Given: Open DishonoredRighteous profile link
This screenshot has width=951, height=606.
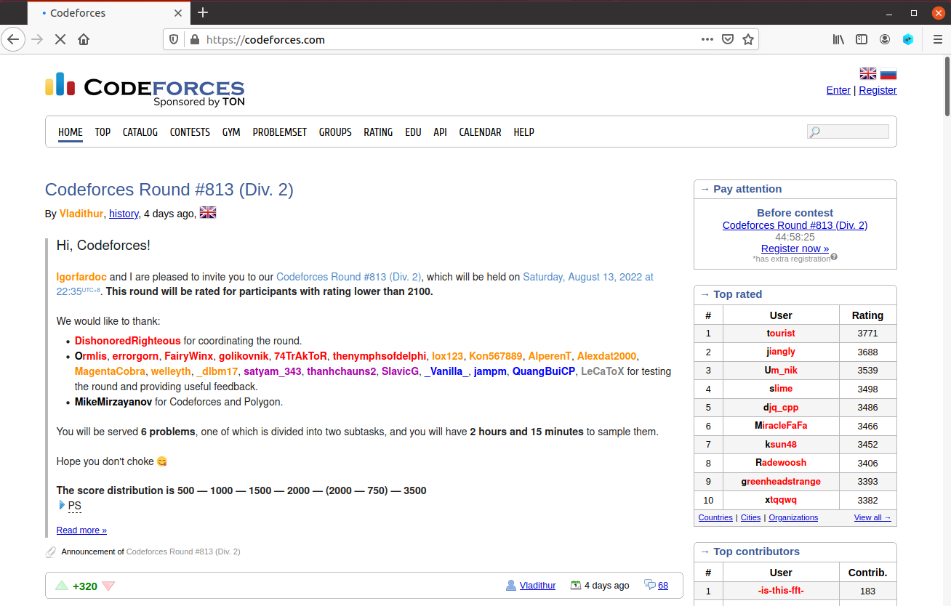Looking at the screenshot, I should pos(127,341).
